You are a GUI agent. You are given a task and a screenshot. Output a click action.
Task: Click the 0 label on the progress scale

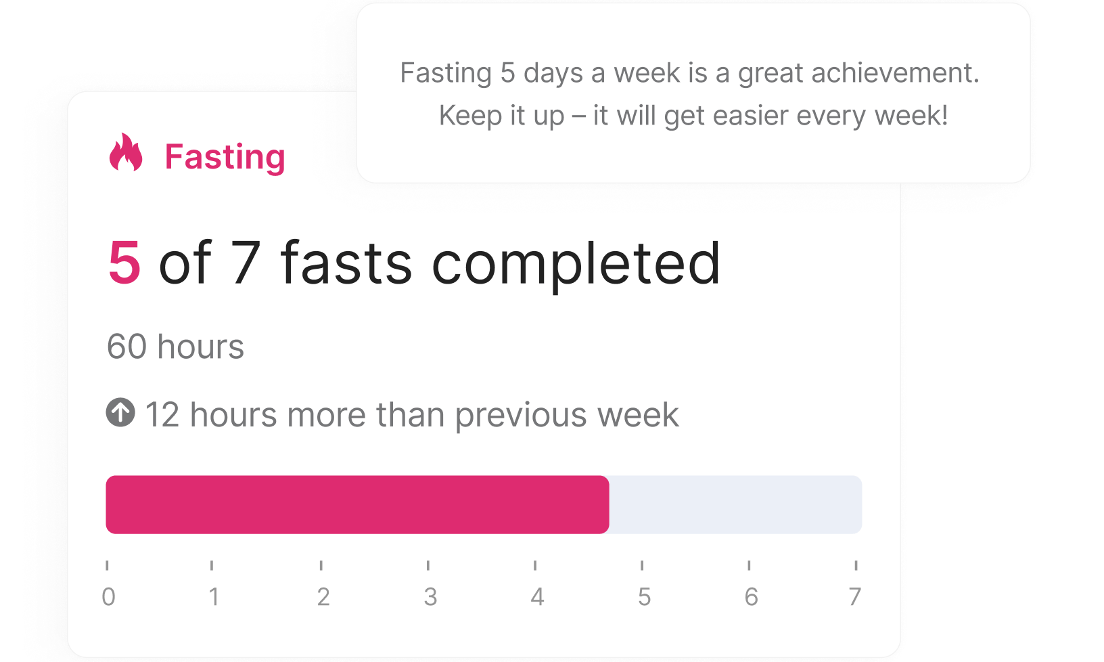(x=108, y=596)
